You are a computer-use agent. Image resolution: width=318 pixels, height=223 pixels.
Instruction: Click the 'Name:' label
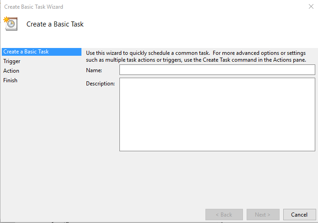click(94, 70)
